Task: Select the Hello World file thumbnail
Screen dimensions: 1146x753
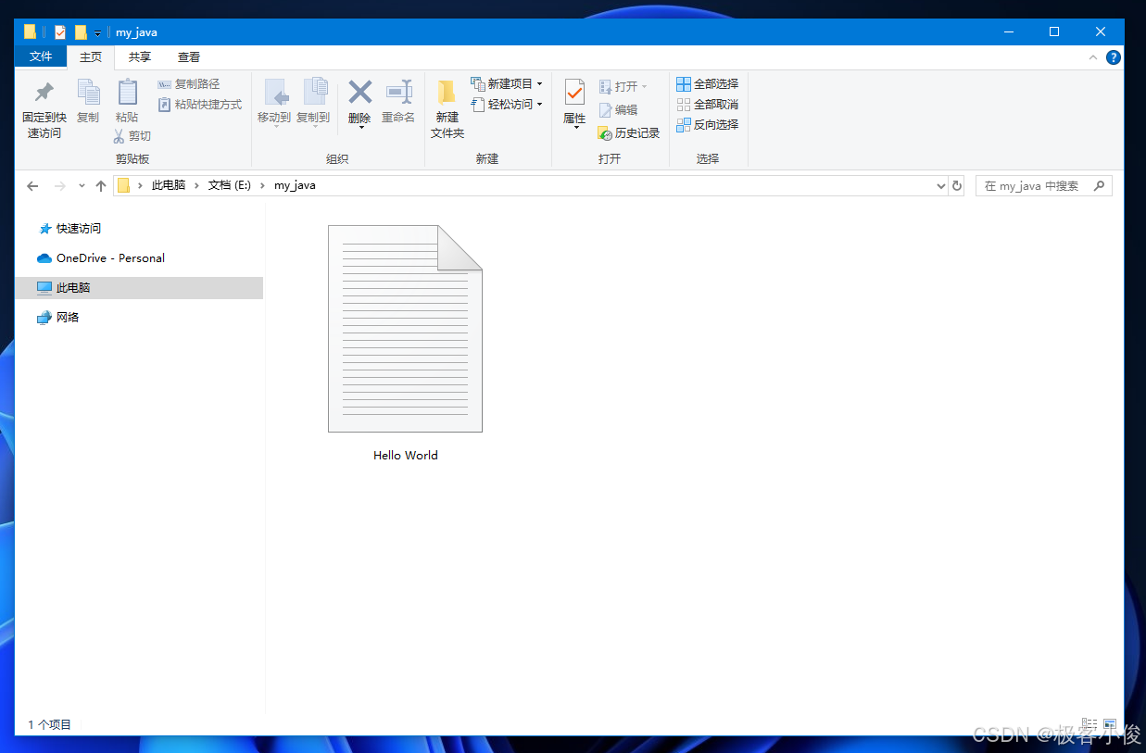Action: (405, 329)
